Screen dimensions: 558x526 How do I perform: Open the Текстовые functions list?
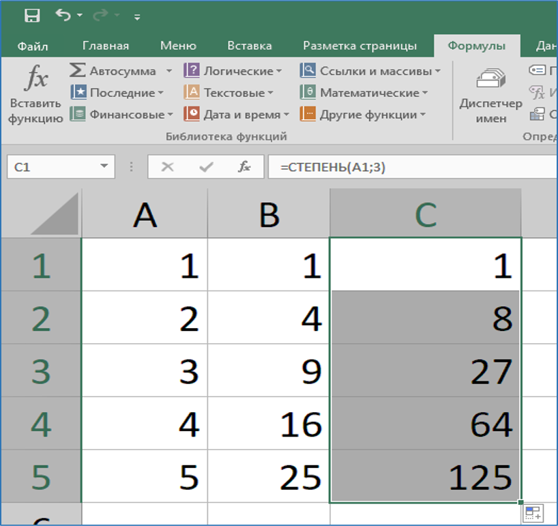click(x=229, y=93)
